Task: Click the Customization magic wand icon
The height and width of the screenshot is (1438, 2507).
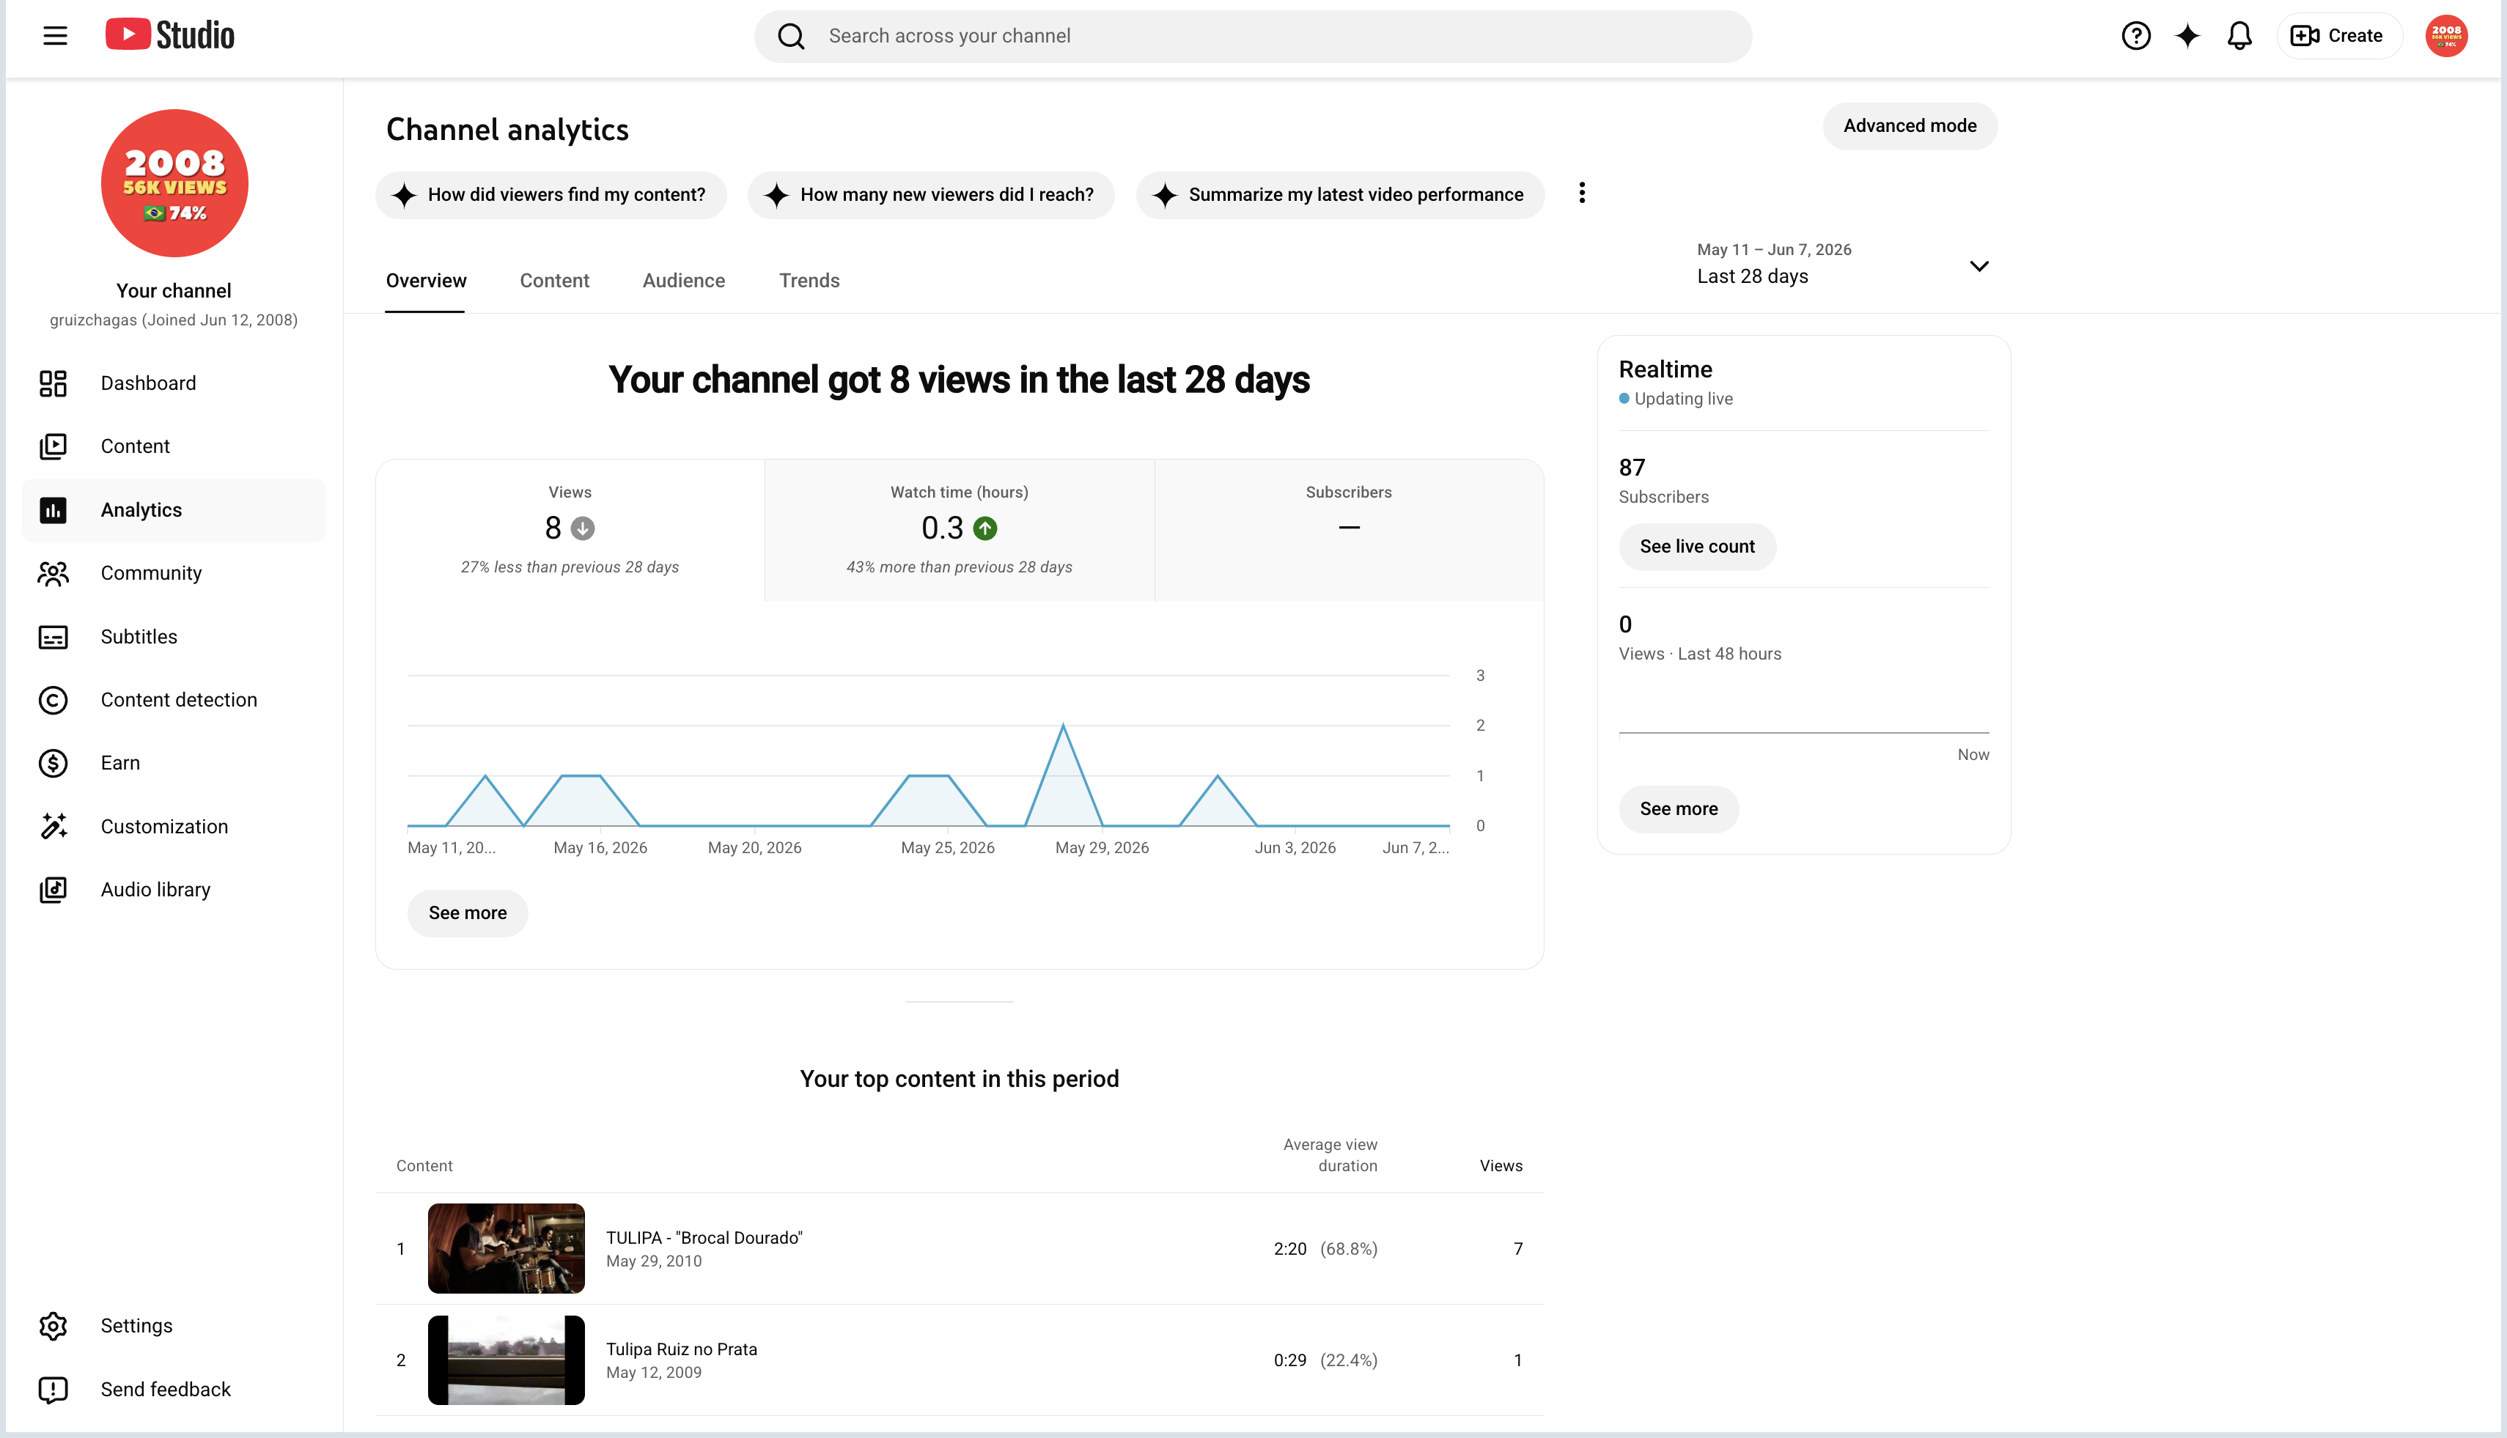Action: [x=54, y=827]
